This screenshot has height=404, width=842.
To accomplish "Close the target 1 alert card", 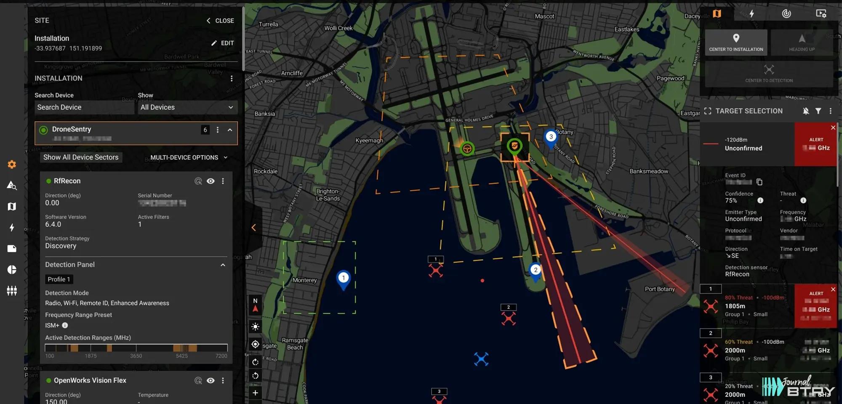I will click(x=833, y=289).
